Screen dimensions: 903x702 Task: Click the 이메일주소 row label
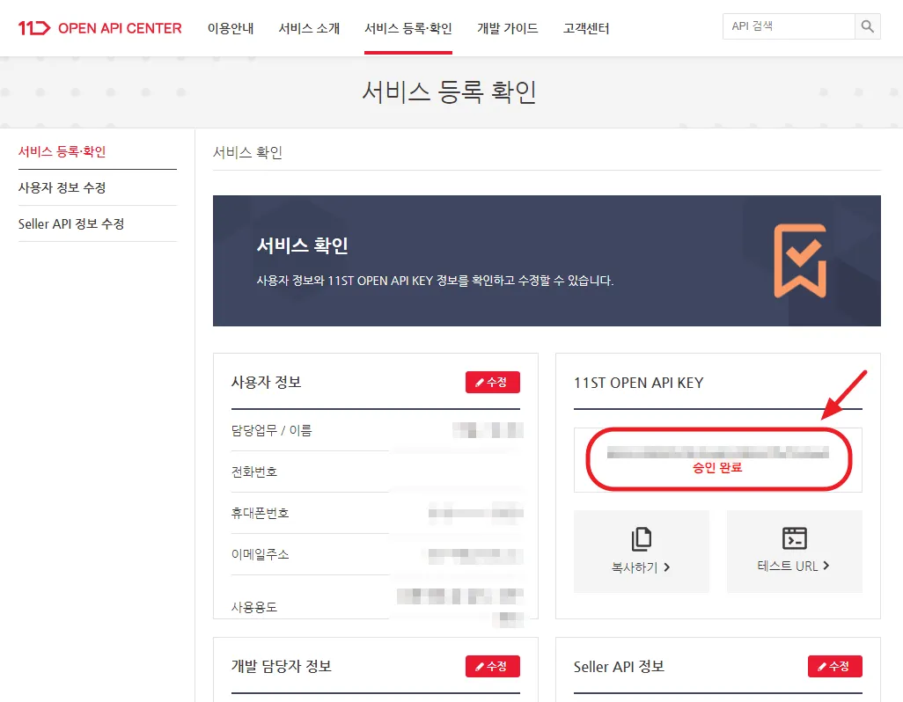pyautogui.click(x=260, y=554)
